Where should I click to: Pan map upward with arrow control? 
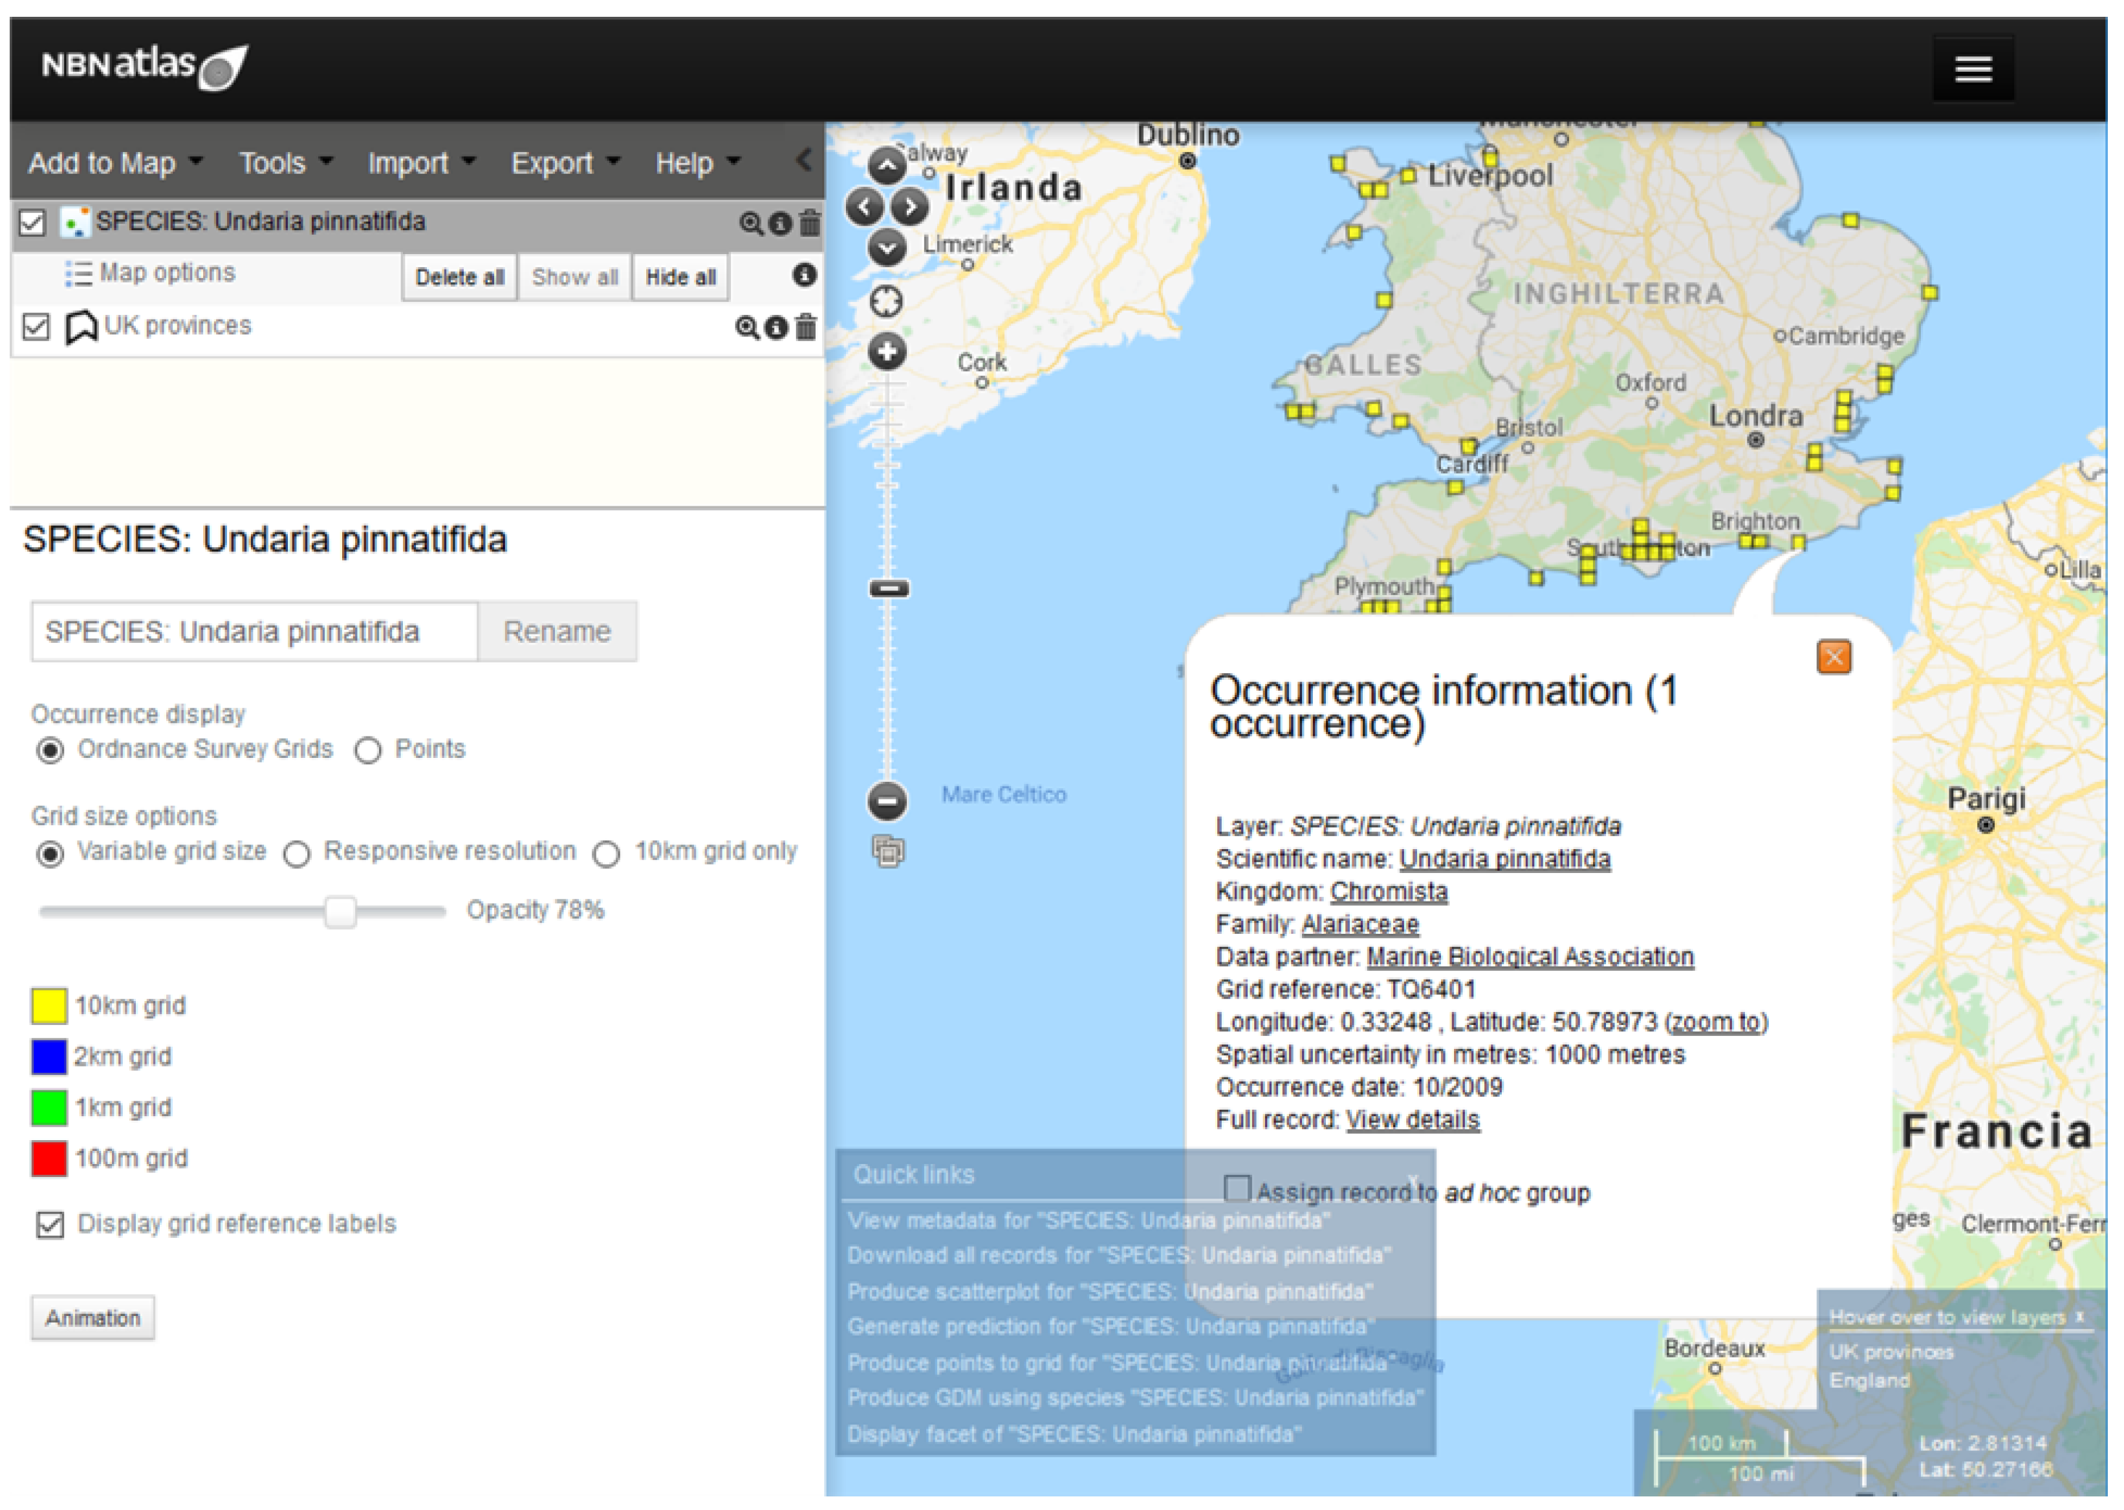click(886, 166)
